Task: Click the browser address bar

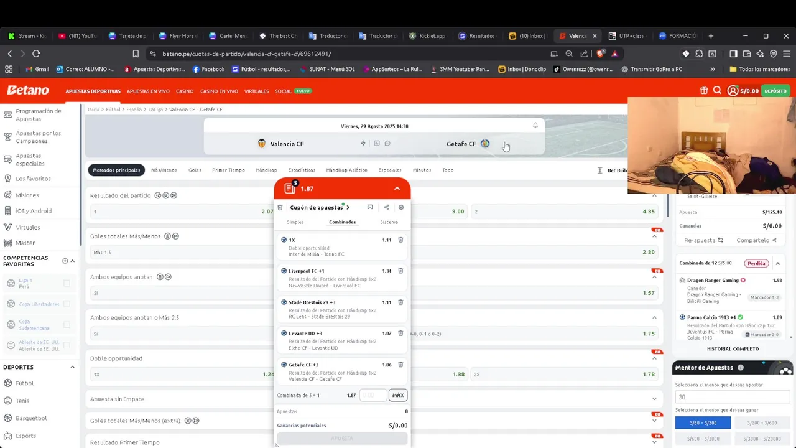Action: [x=348, y=54]
